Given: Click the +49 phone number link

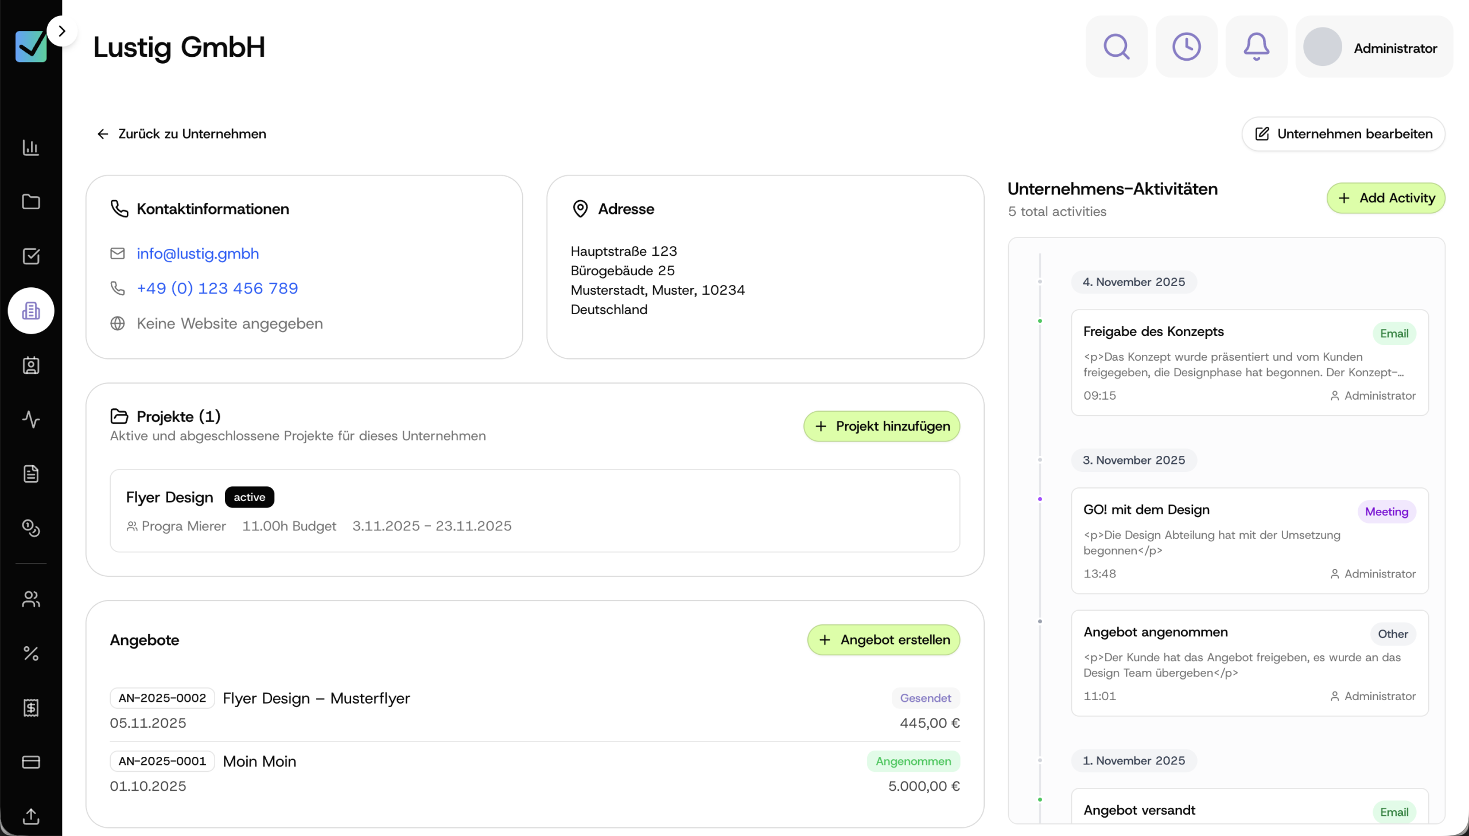Looking at the screenshot, I should (217, 288).
